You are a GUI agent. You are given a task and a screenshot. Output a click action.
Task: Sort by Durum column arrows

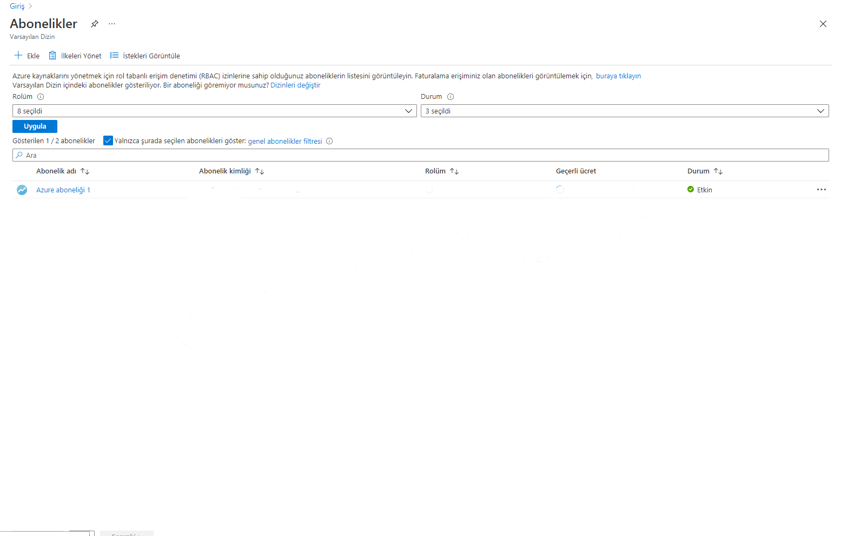tap(718, 171)
